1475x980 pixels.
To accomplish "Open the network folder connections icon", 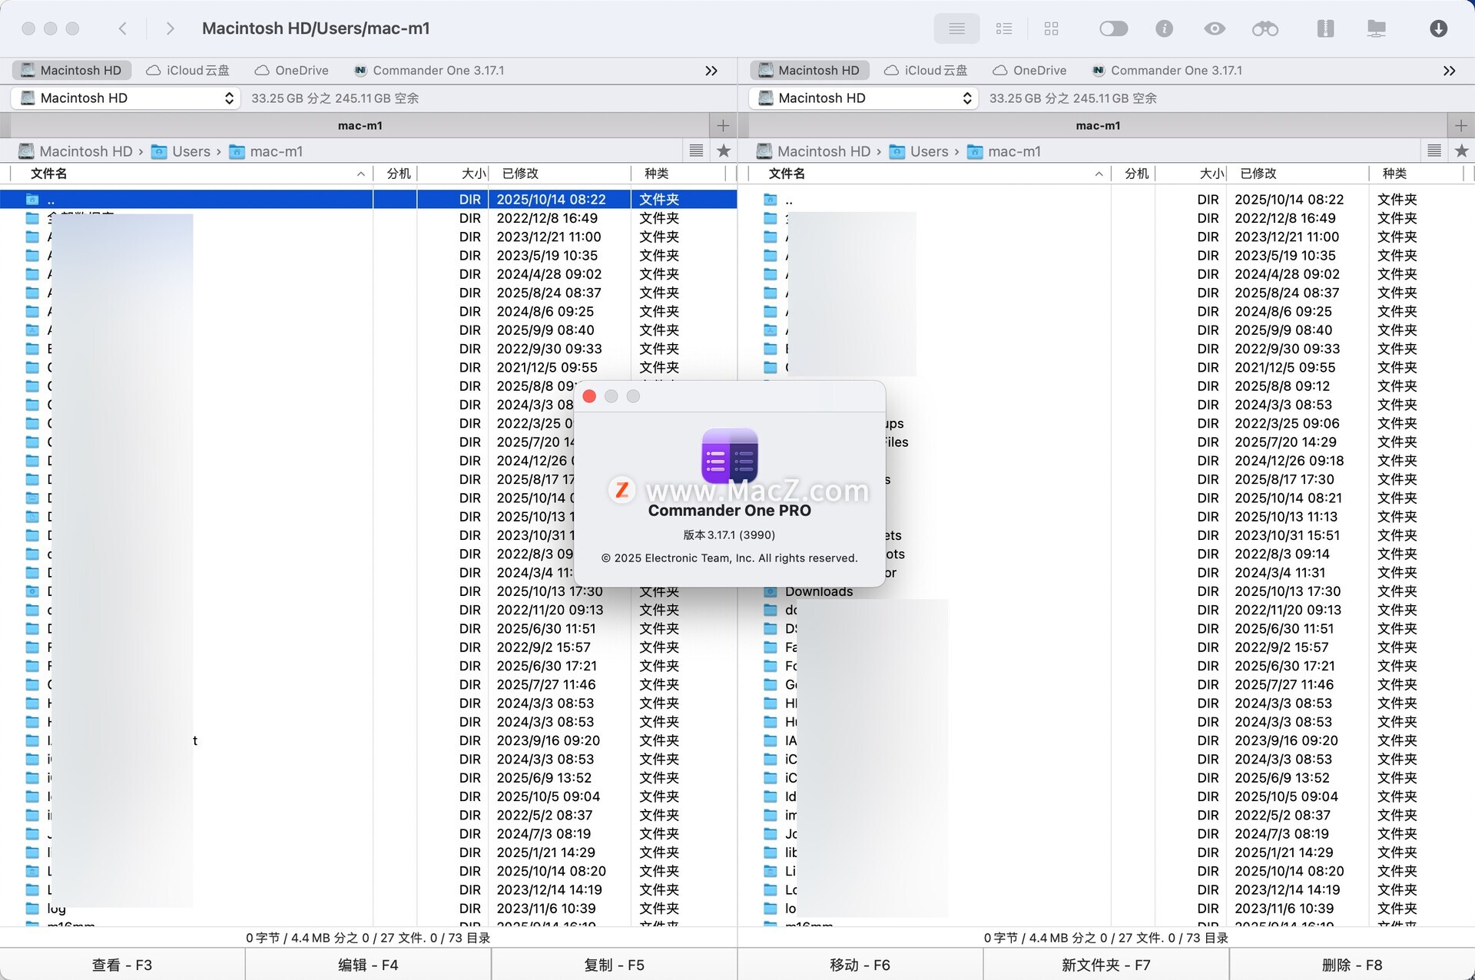I will 1376,28.
